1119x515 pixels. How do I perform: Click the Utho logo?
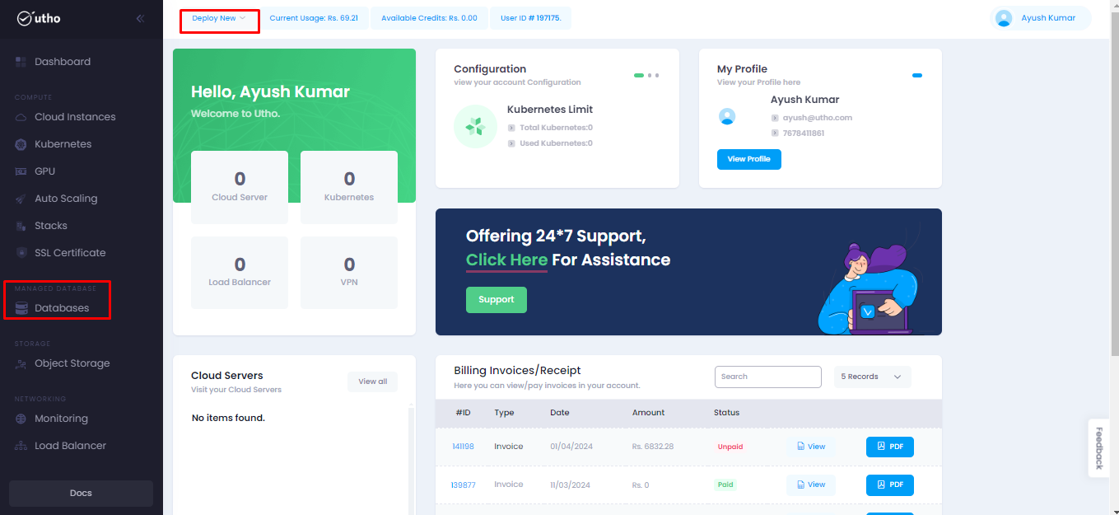pos(39,18)
